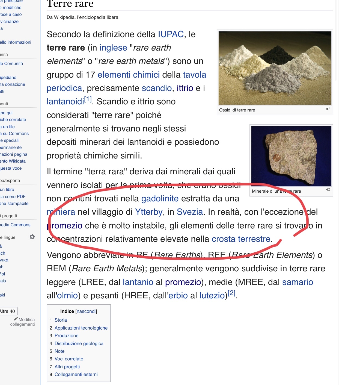
Task: Jump to footnote reference [1]
Action: (88, 99)
